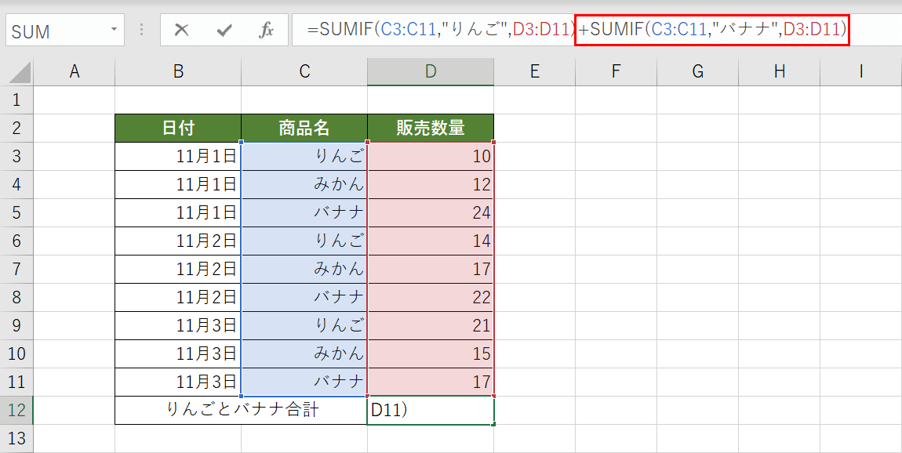Click the 商品名 green header cell
This screenshot has width=902, height=453.
click(x=304, y=128)
